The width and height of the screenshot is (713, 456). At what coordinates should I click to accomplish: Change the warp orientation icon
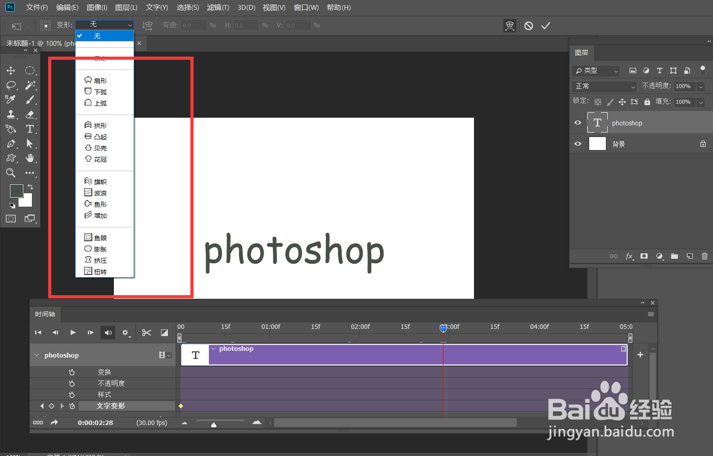tap(147, 25)
